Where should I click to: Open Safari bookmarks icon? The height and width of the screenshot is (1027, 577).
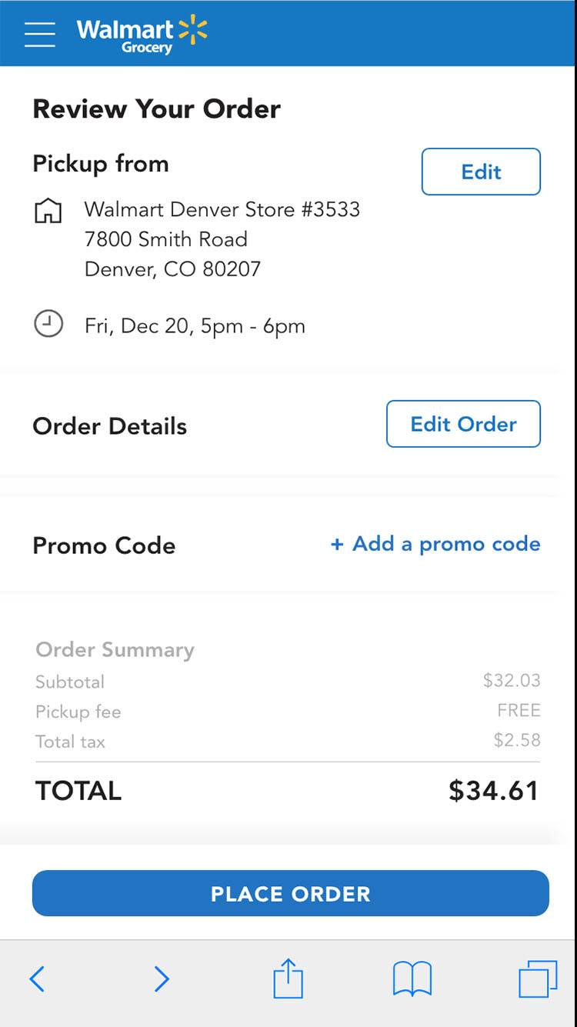point(412,979)
